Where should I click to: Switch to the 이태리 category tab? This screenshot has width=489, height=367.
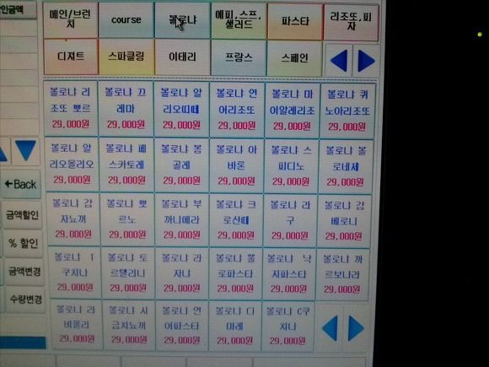182,57
